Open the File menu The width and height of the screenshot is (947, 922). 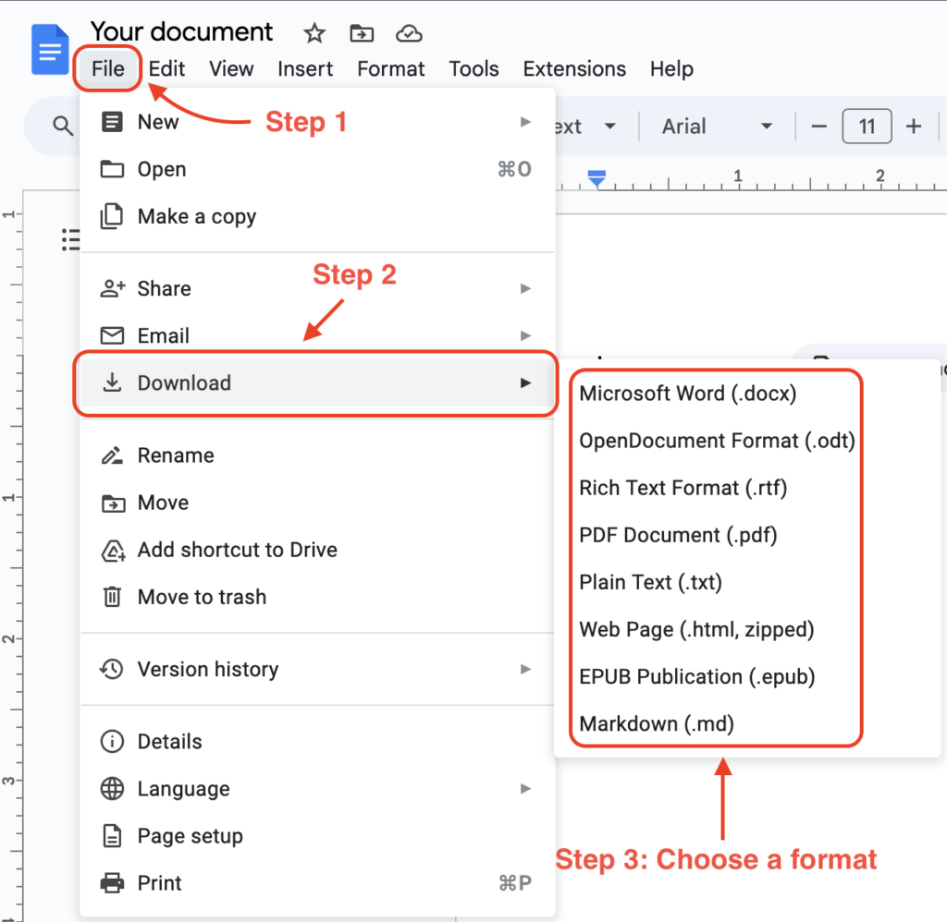[108, 69]
